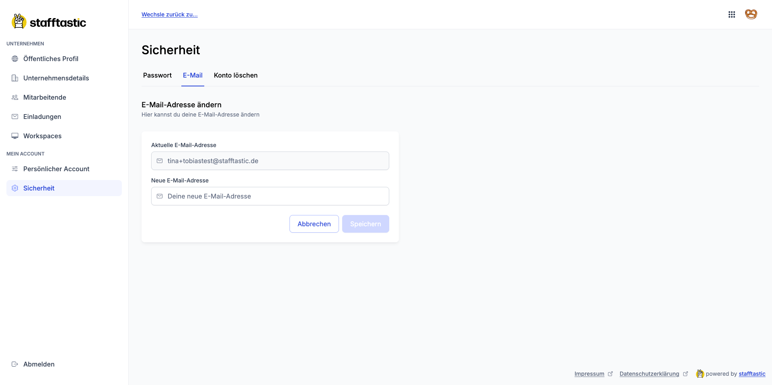
Task: Select the E-Mail tab
Action: 193,75
